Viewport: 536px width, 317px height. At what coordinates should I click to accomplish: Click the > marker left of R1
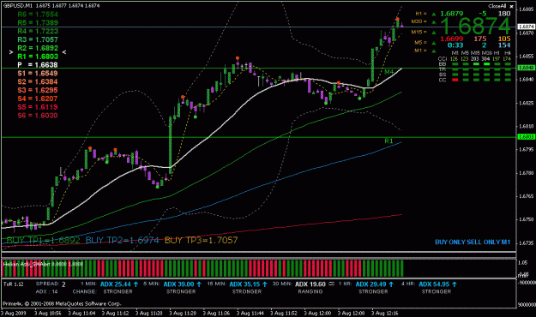point(11,52)
